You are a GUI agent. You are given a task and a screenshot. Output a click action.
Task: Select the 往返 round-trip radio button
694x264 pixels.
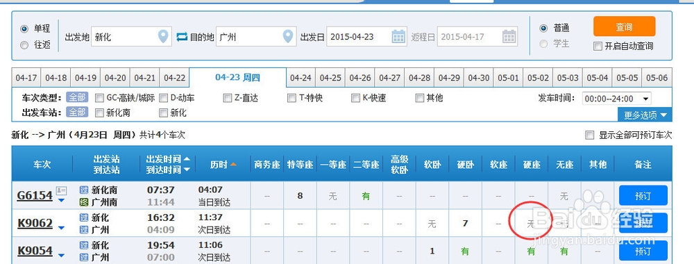24,44
